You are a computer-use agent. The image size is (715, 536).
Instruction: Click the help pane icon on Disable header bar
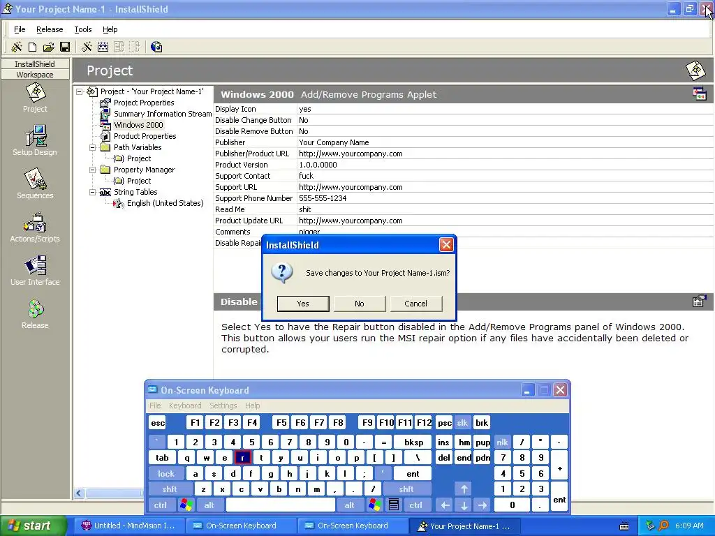coord(699,301)
